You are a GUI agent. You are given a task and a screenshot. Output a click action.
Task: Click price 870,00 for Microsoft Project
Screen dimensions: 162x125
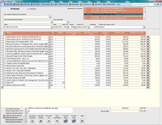(91, 56)
